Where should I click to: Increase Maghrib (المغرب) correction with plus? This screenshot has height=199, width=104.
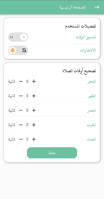point(34,125)
